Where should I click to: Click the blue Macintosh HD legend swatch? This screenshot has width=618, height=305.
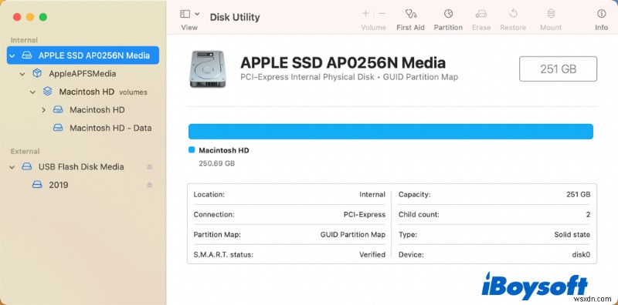tap(192, 149)
